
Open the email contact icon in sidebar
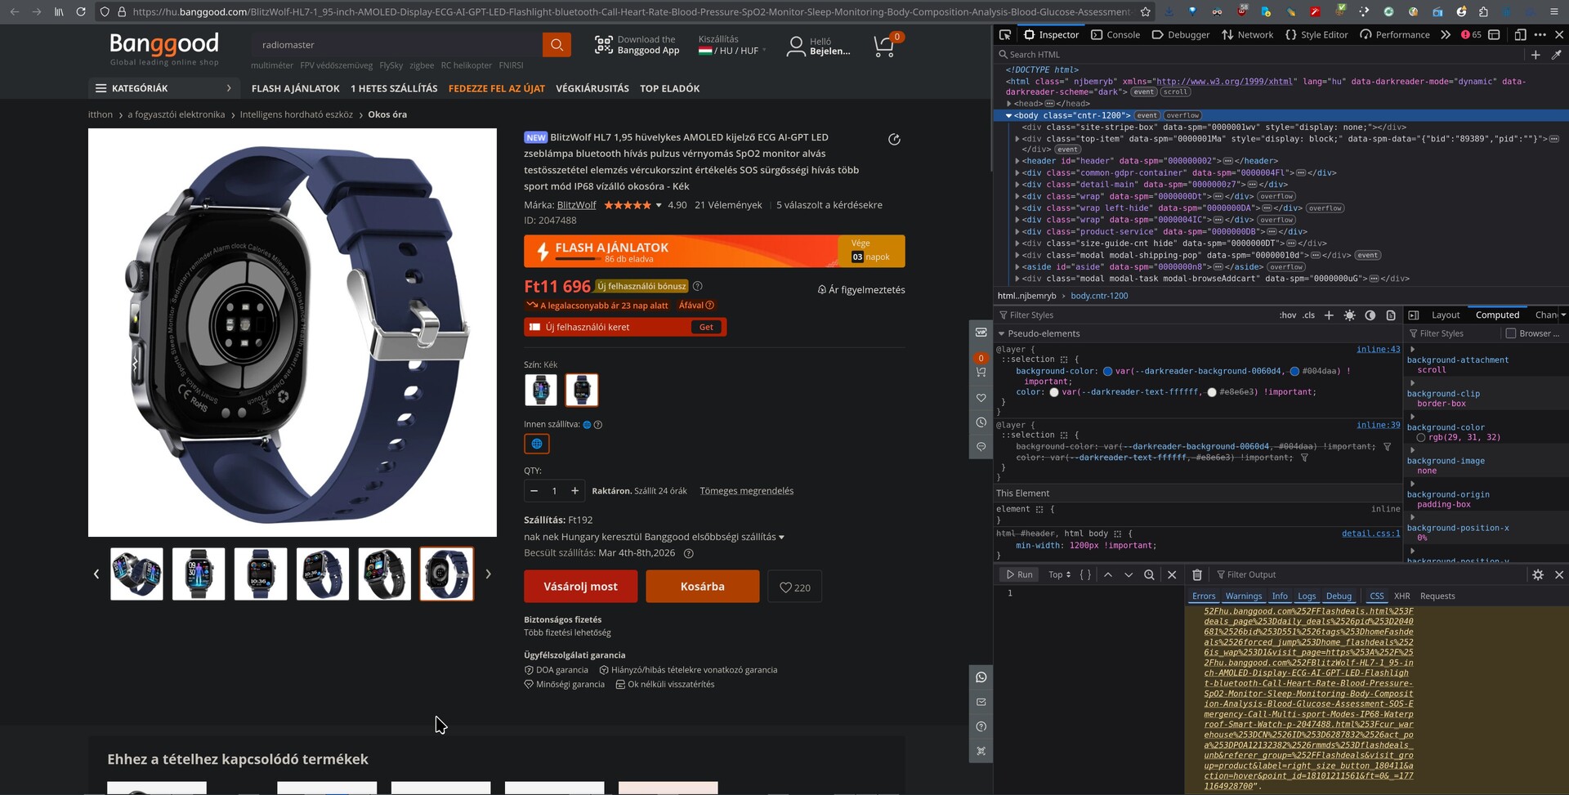pos(981,702)
